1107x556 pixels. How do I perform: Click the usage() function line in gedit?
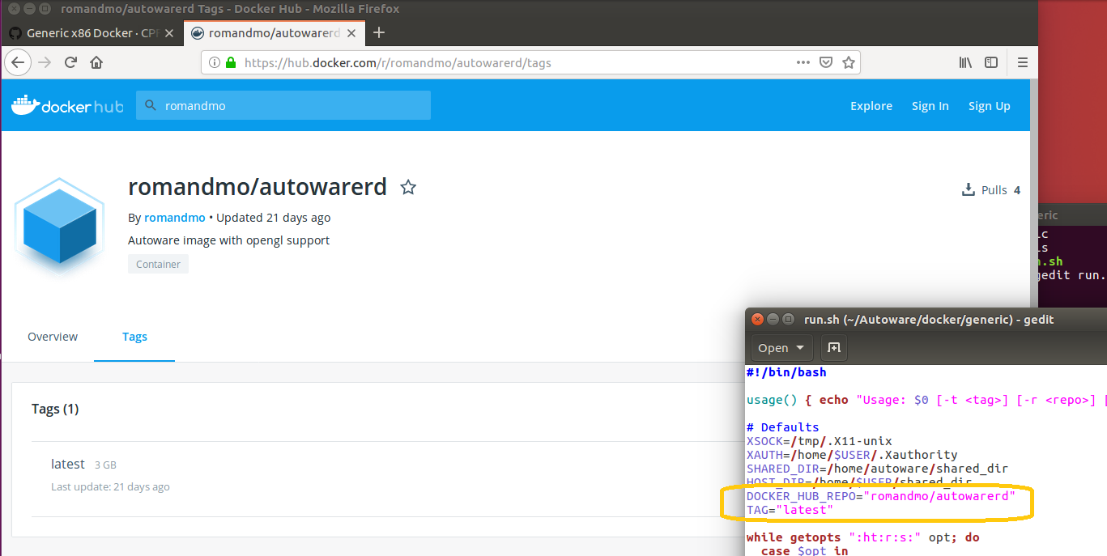[926, 400]
